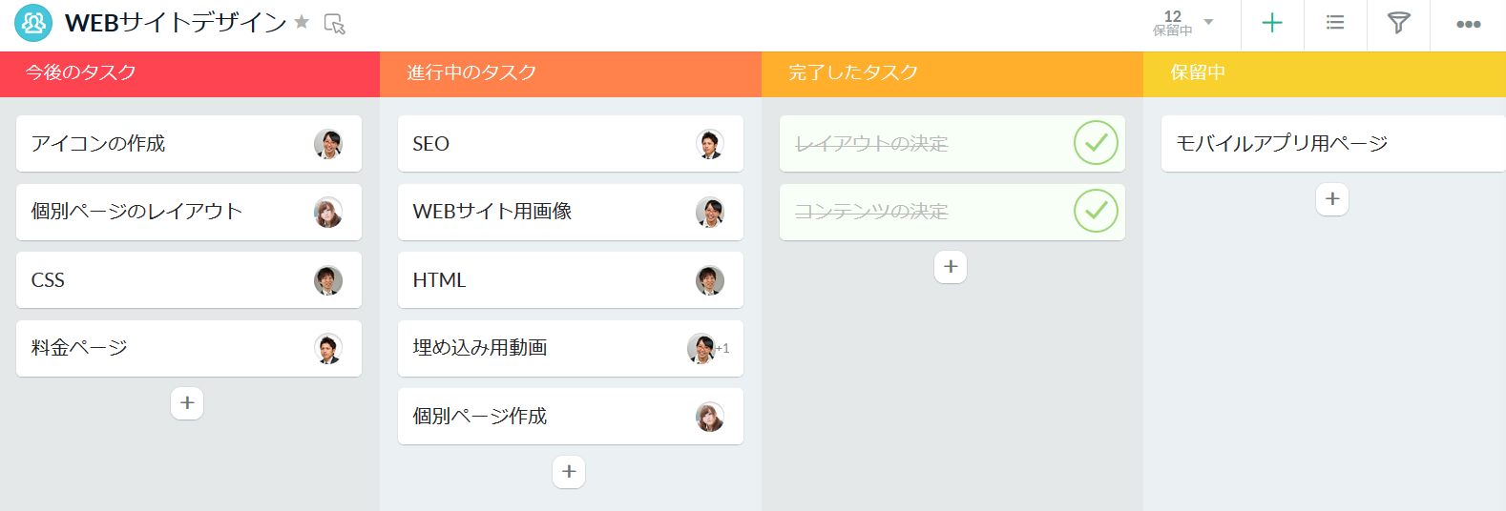Click the project logo icon beside WEBサイトデザイン
Viewport: 1506px width, 511px height.
click(33, 23)
